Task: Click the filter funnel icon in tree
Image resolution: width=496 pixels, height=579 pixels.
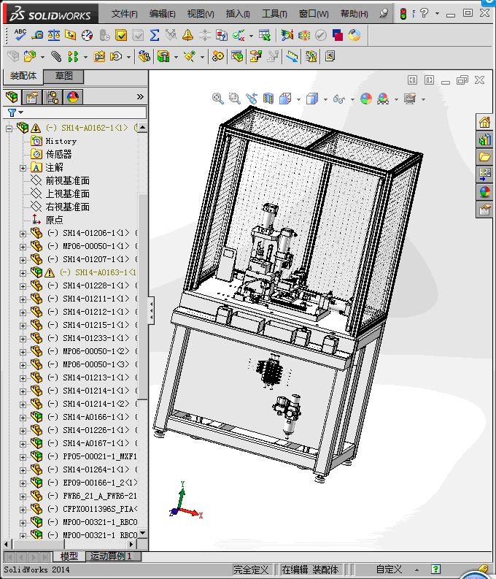Action: tap(12, 112)
